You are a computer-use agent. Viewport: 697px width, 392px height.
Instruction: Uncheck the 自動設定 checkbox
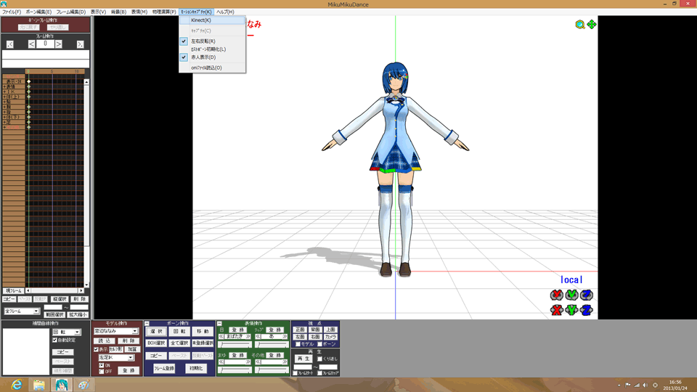coord(55,340)
